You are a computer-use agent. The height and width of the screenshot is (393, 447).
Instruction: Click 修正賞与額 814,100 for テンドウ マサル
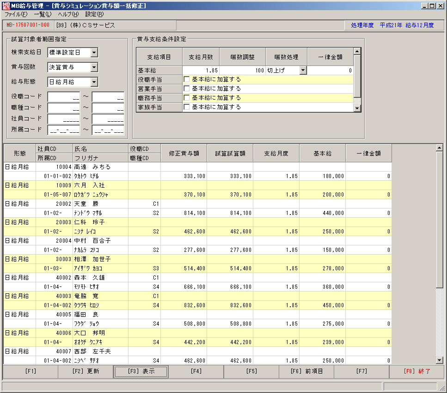click(x=184, y=213)
